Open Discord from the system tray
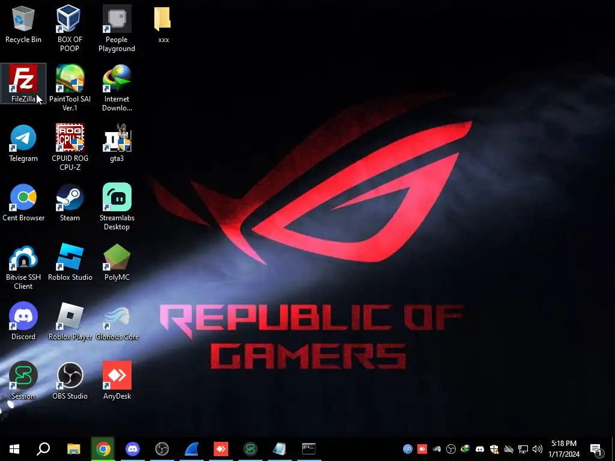 [480, 449]
